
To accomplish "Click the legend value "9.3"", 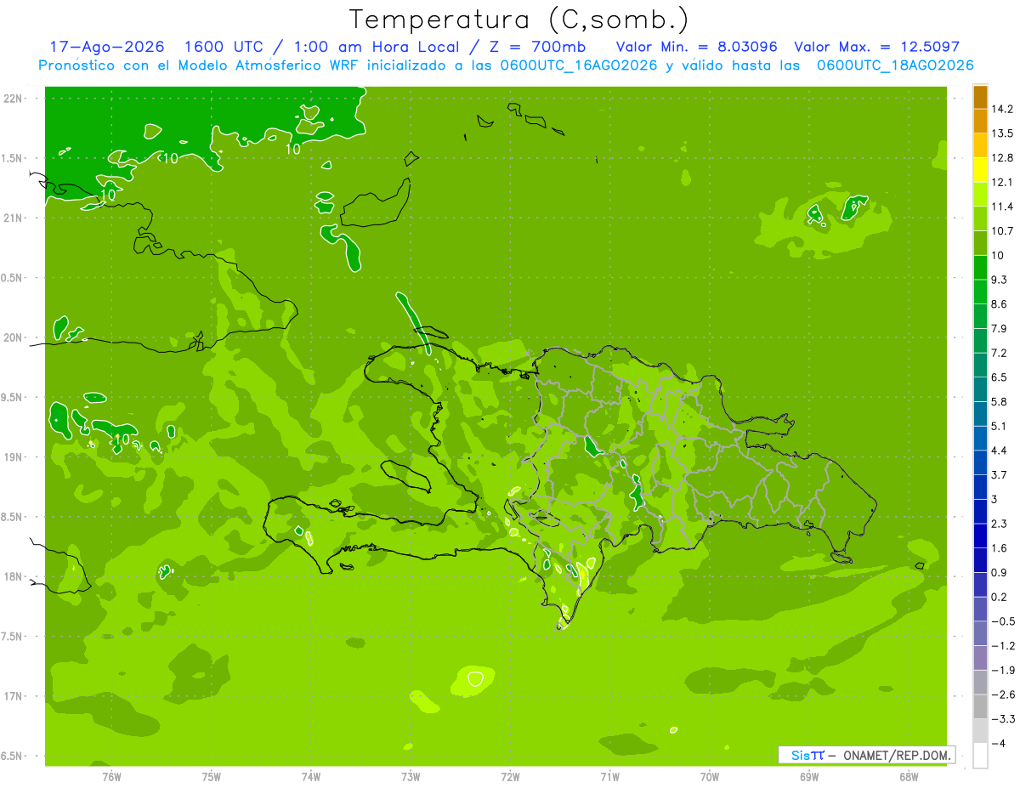I will (999, 280).
